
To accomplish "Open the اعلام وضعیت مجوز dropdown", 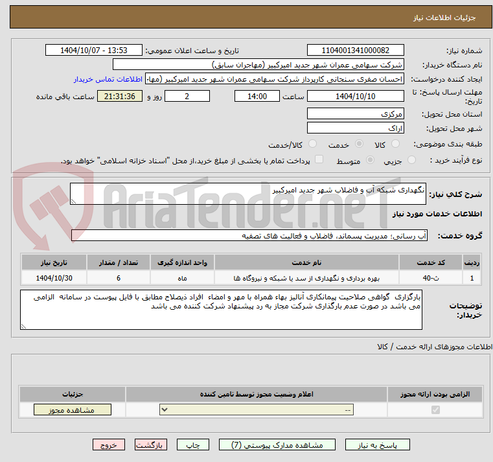I will click(257, 410).
